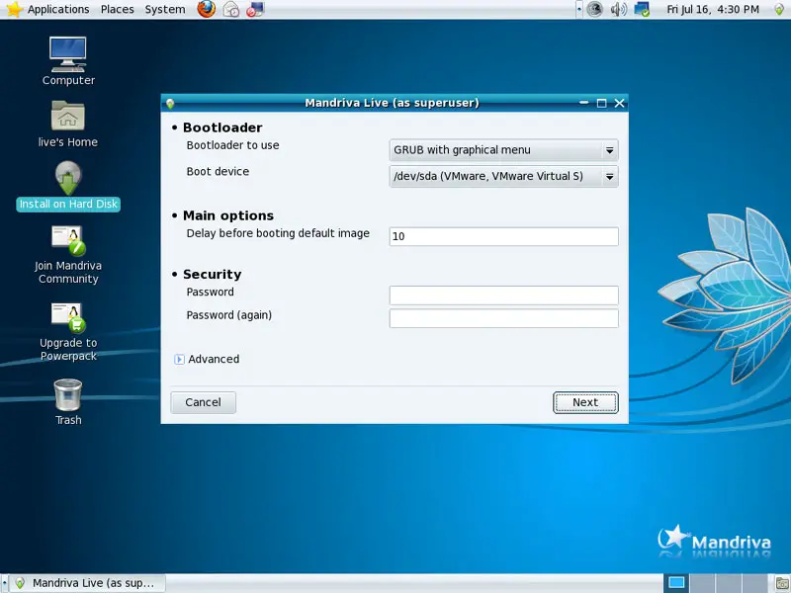The height and width of the screenshot is (593, 791).
Task: Open the Applications menu
Action: pyautogui.click(x=58, y=9)
